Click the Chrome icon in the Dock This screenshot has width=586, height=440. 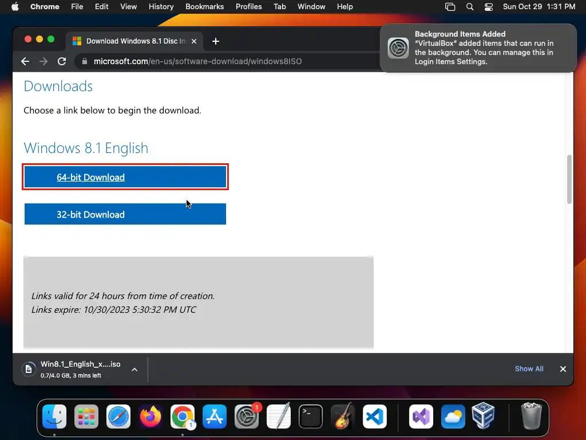click(x=183, y=417)
